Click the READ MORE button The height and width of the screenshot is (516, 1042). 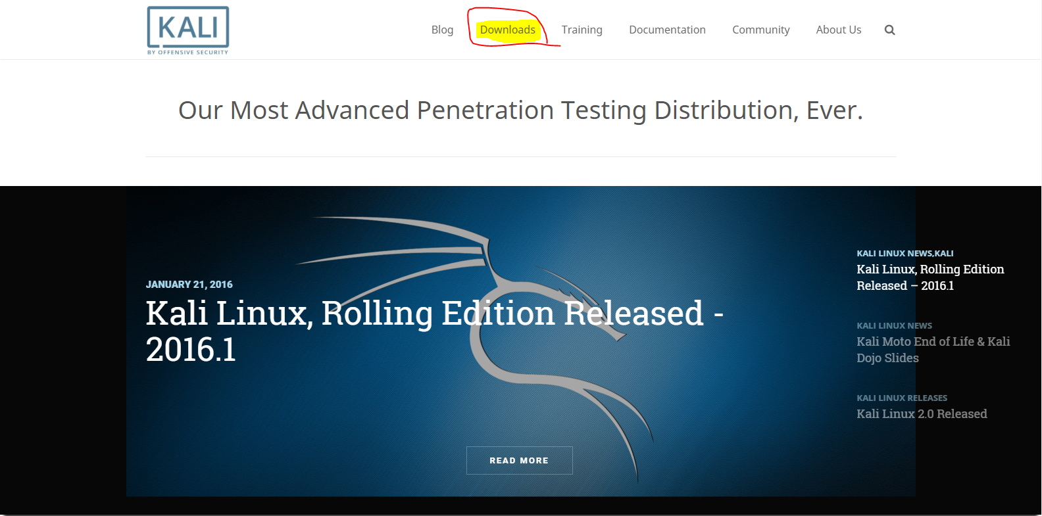pos(519,460)
